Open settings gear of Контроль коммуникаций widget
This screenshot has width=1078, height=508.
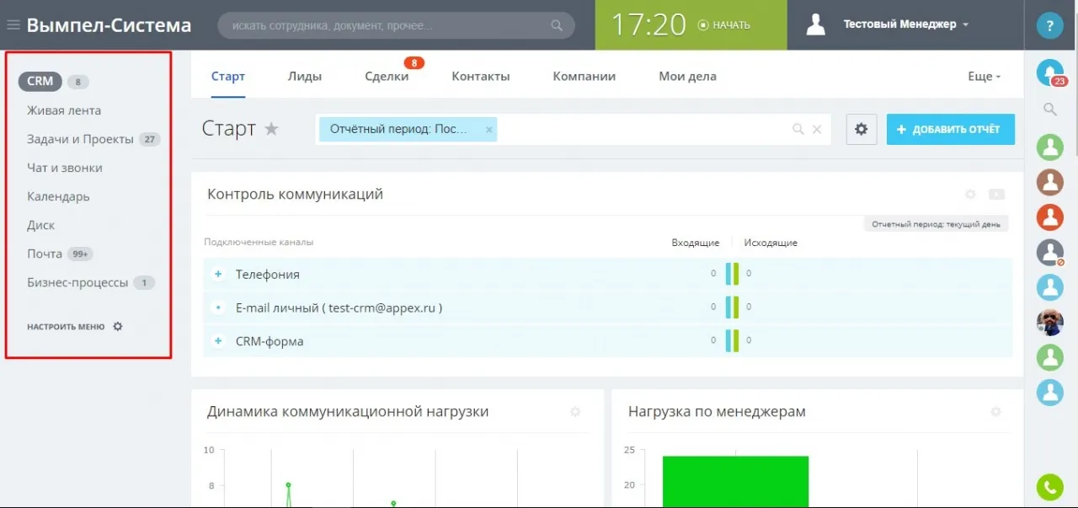(x=970, y=194)
